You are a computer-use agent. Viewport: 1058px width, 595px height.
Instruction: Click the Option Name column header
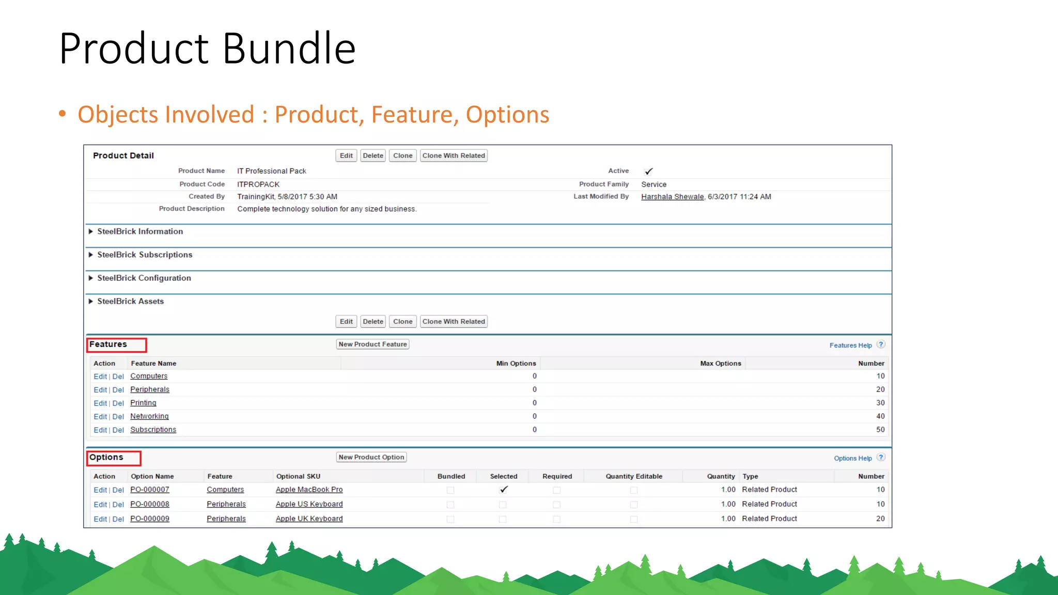click(152, 477)
